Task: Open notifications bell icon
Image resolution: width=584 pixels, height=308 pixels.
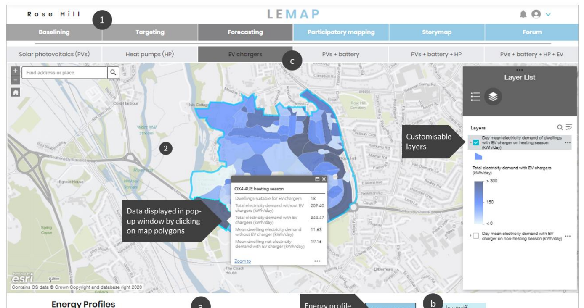Action: pyautogui.click(x=524, y=14)
